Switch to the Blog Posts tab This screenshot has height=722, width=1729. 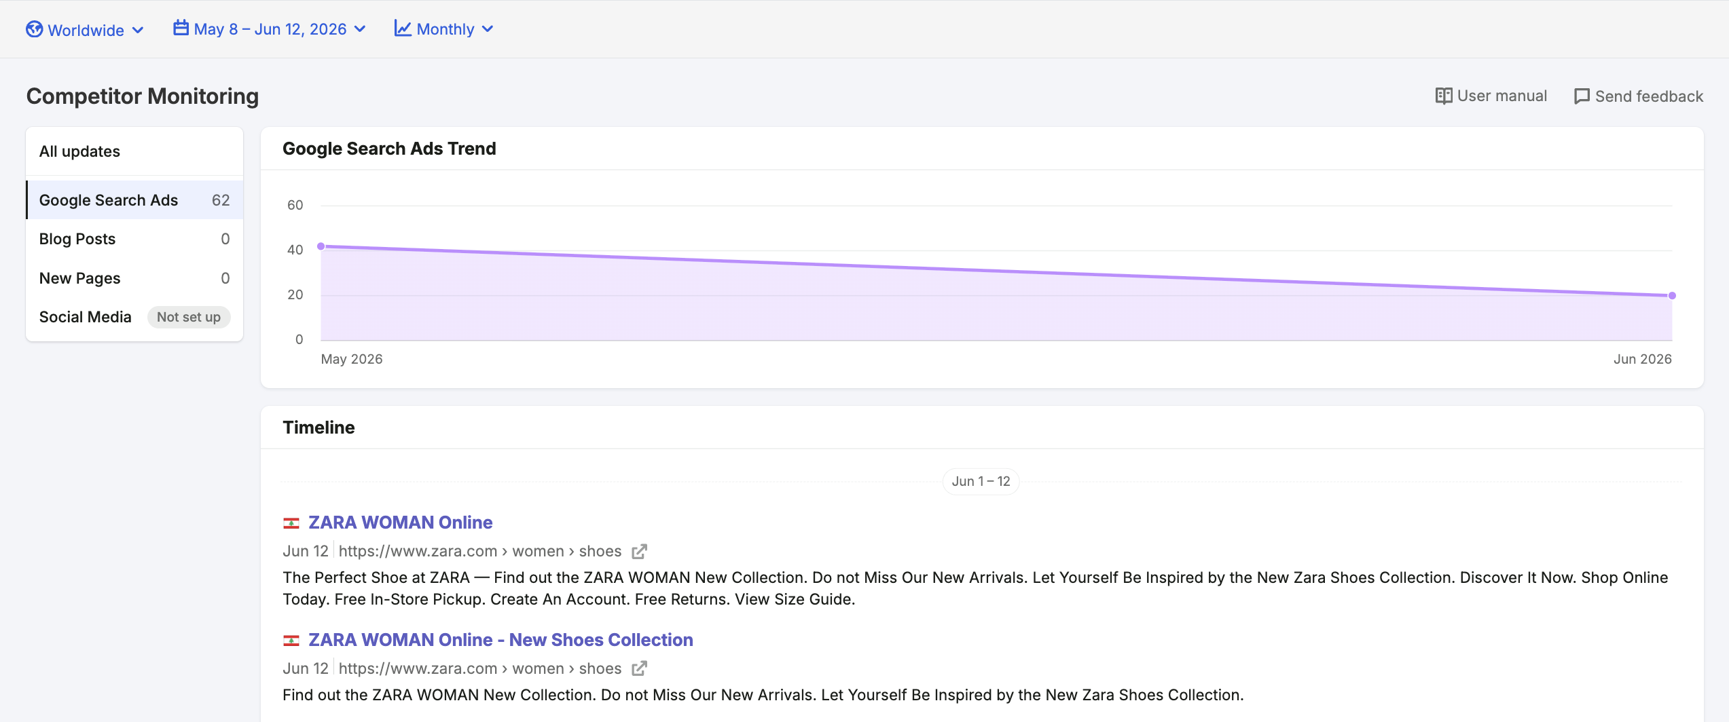tap(134, 239)
